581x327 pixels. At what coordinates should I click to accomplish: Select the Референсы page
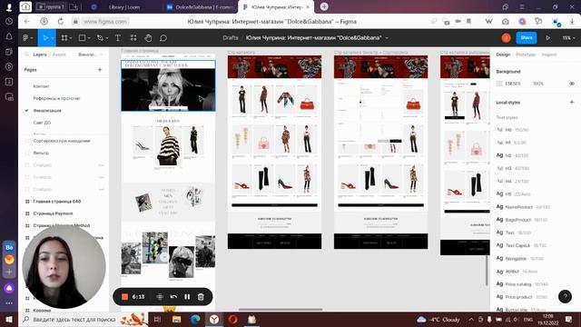pos(56,98)
